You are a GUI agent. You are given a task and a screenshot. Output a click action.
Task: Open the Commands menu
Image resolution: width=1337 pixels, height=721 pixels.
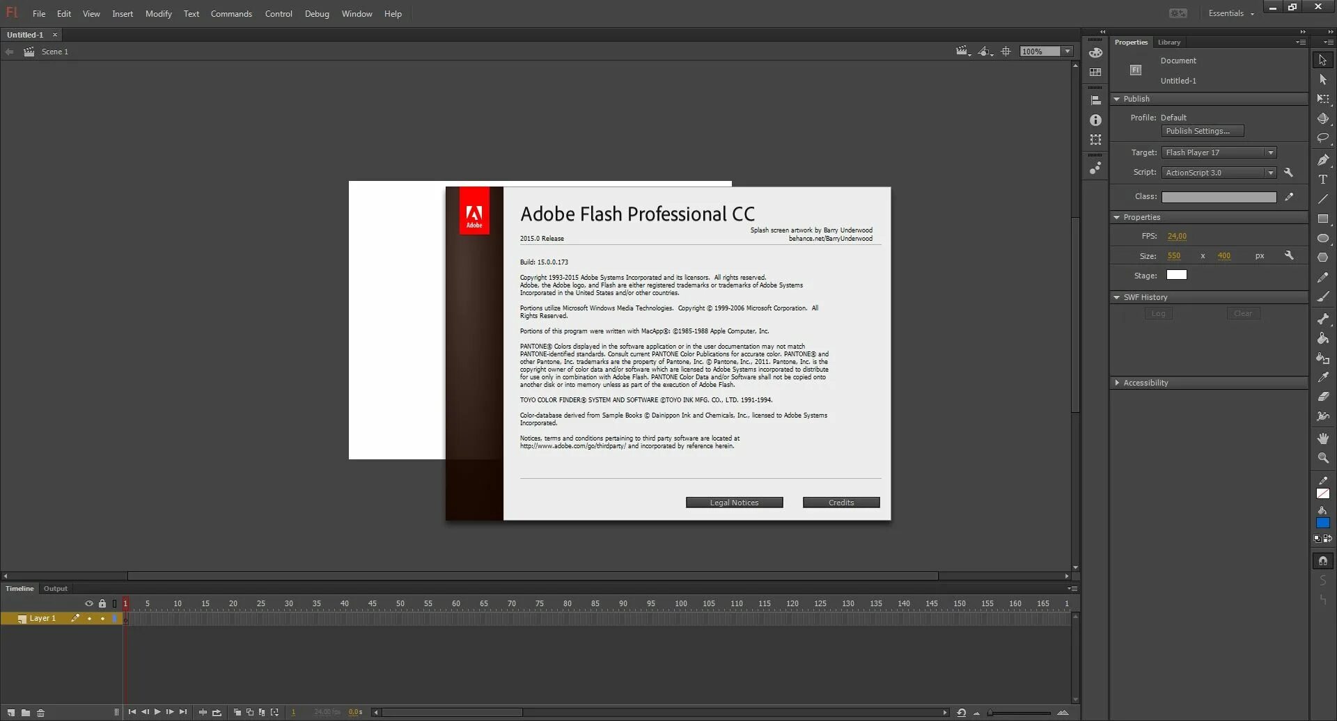(231, 14)
